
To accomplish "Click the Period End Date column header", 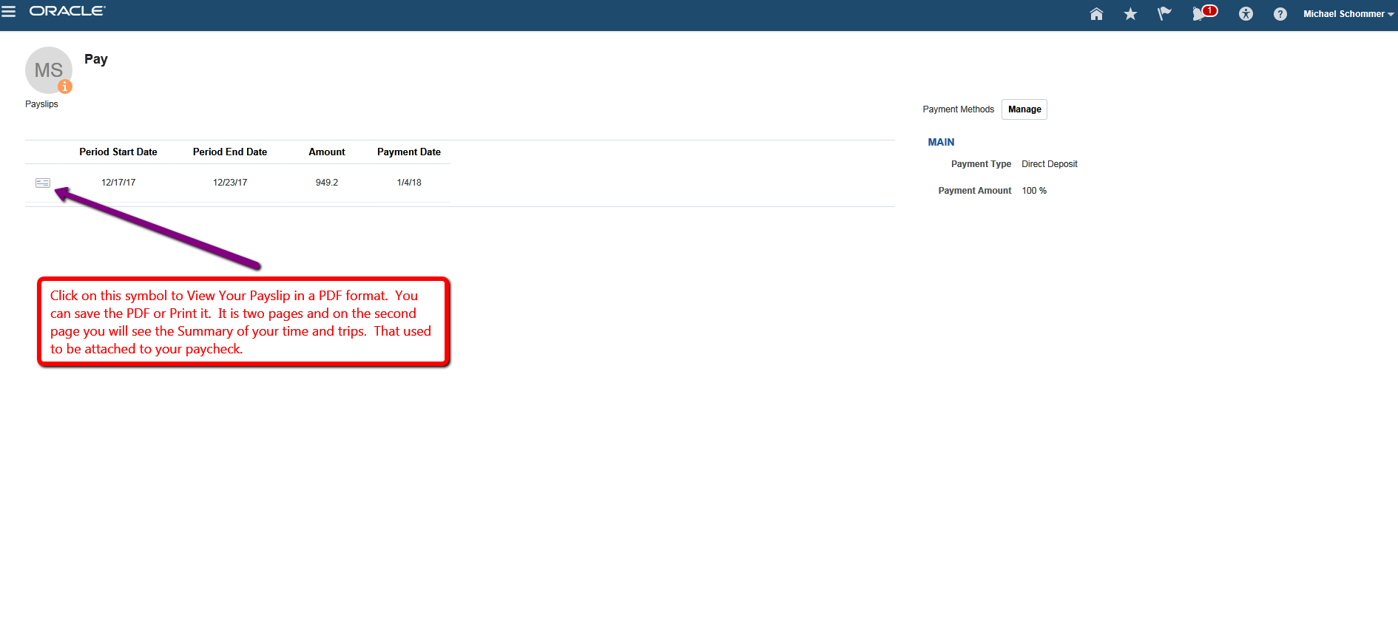I will click(230, 152).
